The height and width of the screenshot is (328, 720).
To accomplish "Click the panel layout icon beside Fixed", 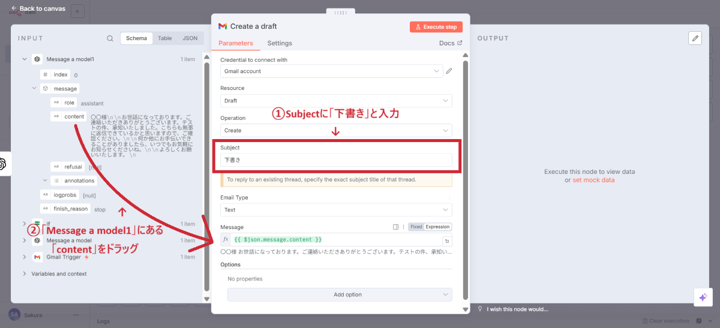I will pyautogui.click(x=395, y=227).
